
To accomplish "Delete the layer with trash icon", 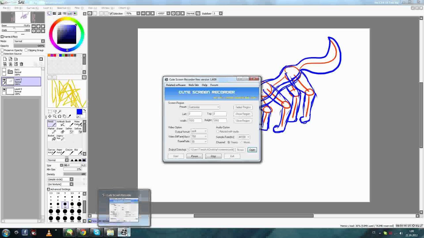I will point(22,64).
